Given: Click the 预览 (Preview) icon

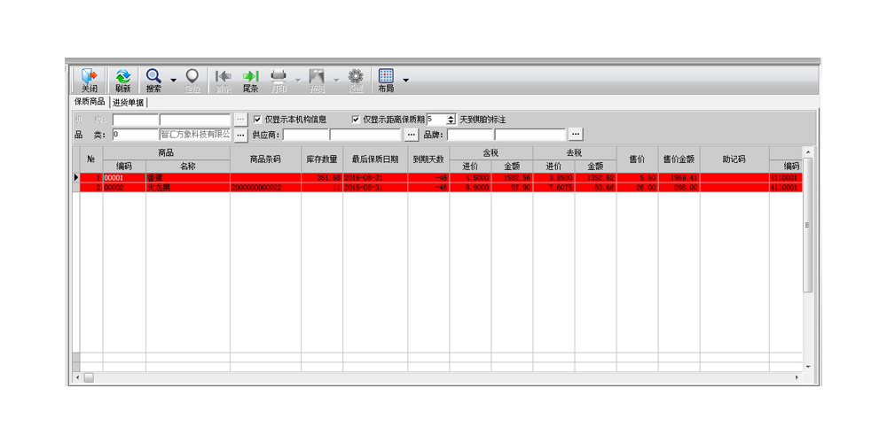Looking at the screenshot, I should [x=317, y=81].
